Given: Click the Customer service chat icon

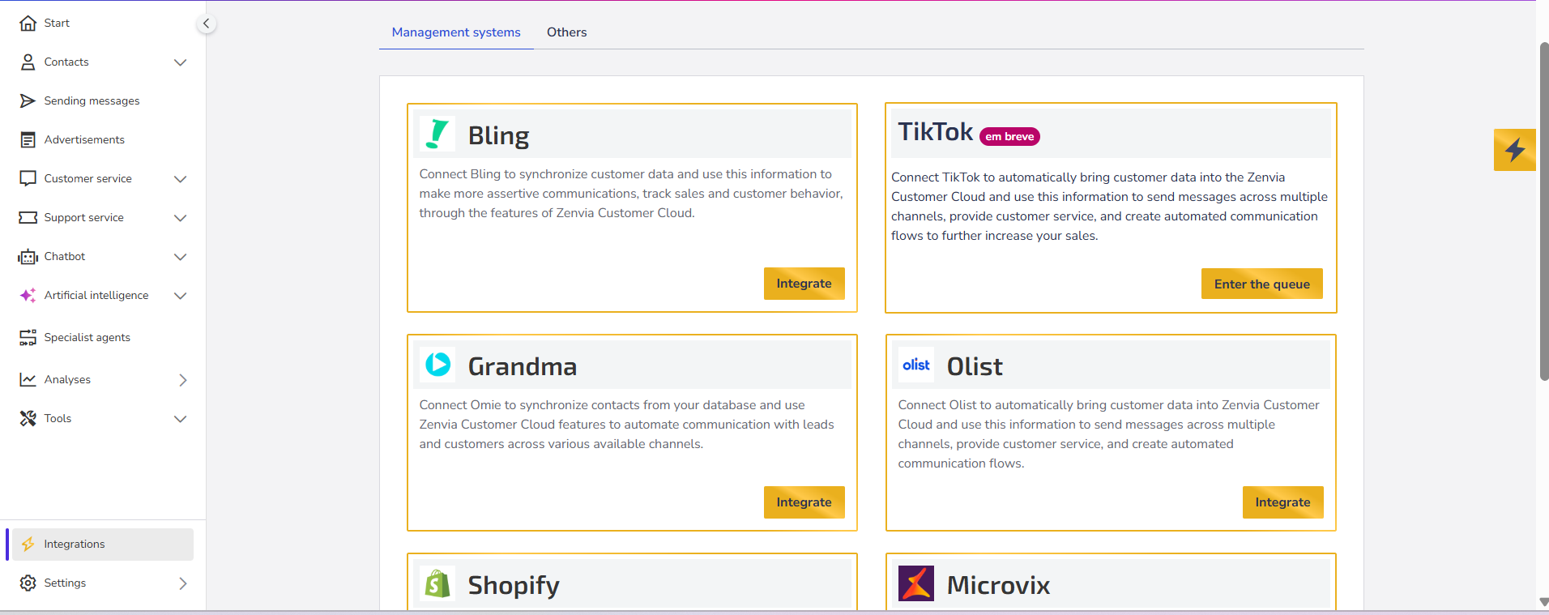Looking at the screenshot, I should [28, 178].
